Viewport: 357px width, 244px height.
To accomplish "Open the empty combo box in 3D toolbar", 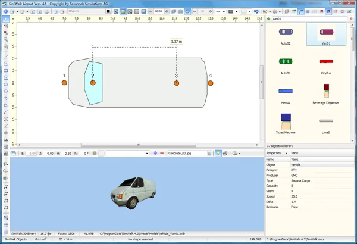I will coord(127,154).
